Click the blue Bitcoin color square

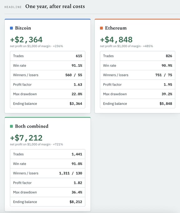[11, 28]
